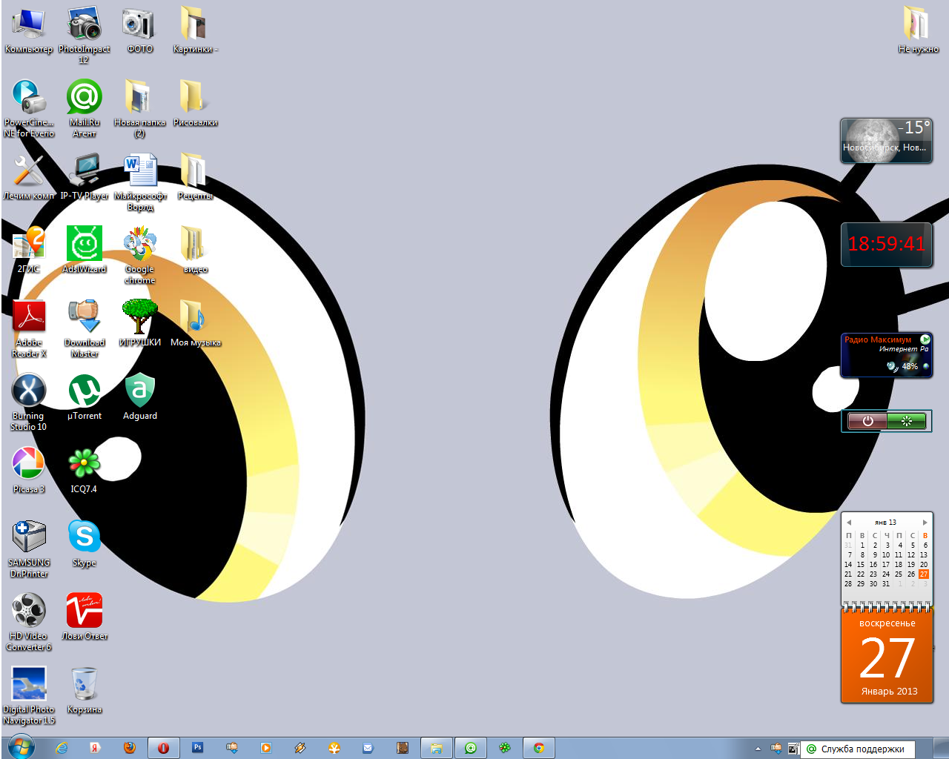The width and height of the screenshot is (949, 759).
Task: Select the Лечим комп shortcut
Action: pyautogui.click(x=28, y=176)
